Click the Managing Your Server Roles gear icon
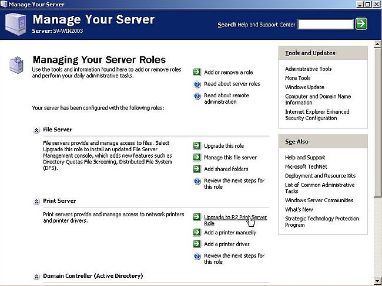This screenshot has height=286, width=382. pyautogui.click(x=16, y=64)
